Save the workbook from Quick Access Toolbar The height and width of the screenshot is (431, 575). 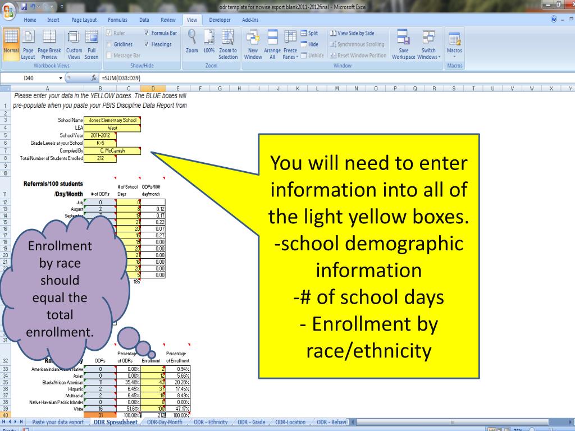coord(24,7)
